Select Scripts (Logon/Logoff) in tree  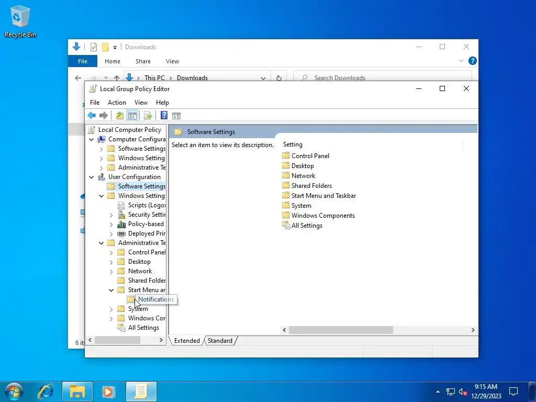pyautogui.click(x=147, y=205)
